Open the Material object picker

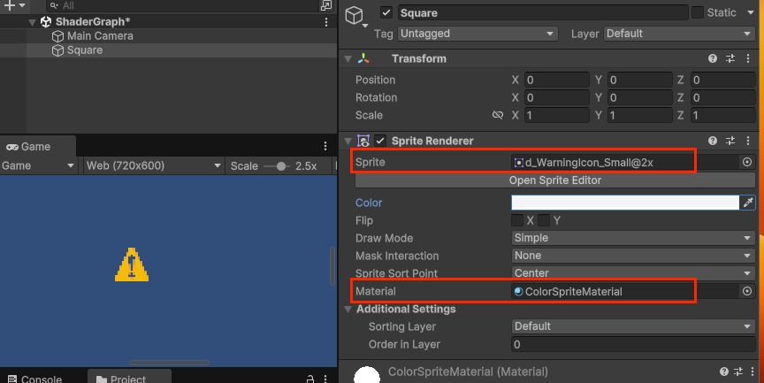pos(747,291)
